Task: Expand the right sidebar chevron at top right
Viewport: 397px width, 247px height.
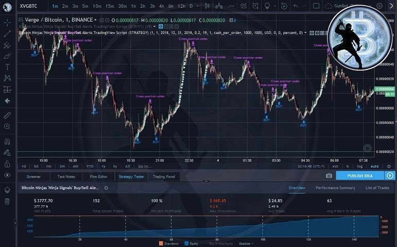Action: (x=391, y=6)
